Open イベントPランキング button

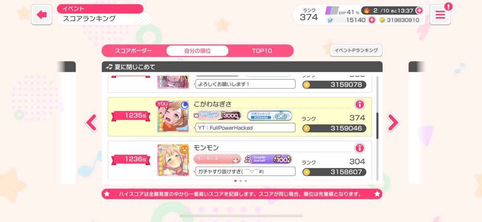coord(356,50)
